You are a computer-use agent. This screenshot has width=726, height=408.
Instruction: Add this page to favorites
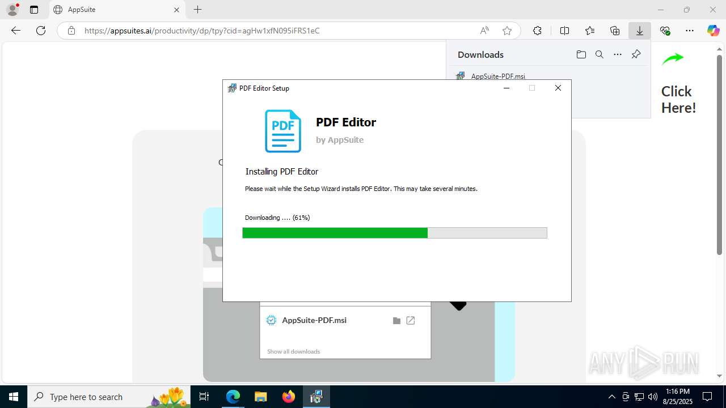(507, 31)
